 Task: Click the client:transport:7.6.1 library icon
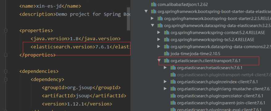166,61
